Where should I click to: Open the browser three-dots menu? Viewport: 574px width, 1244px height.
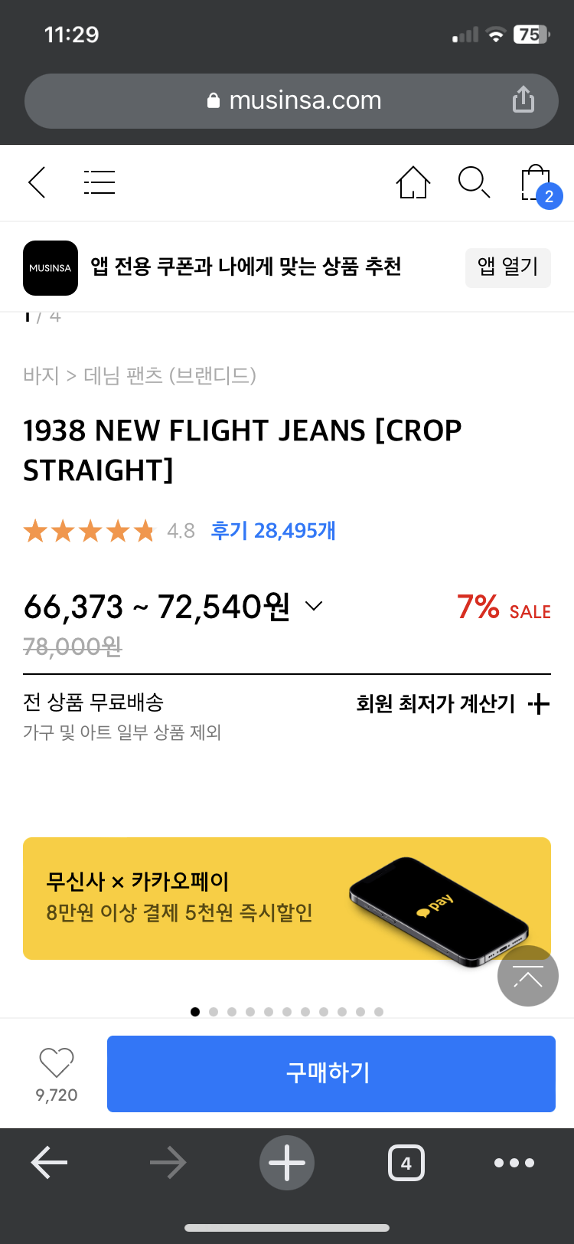514,1163
